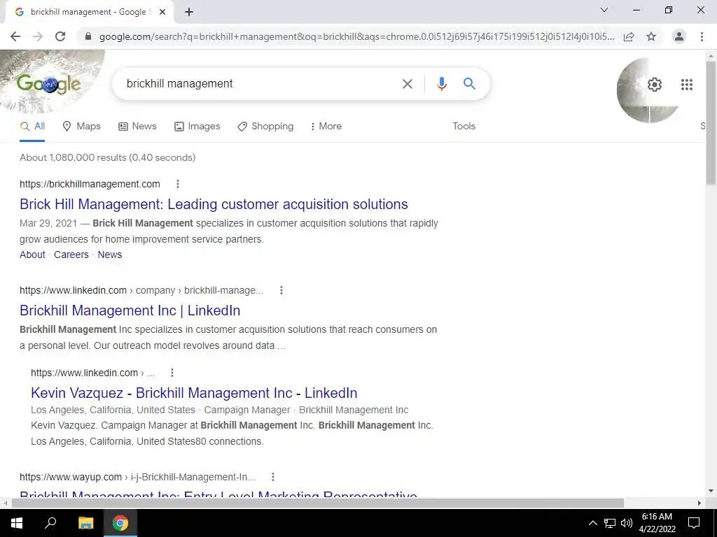
Task: Click the Chrome taskbar icon
Action: [120, 523]
